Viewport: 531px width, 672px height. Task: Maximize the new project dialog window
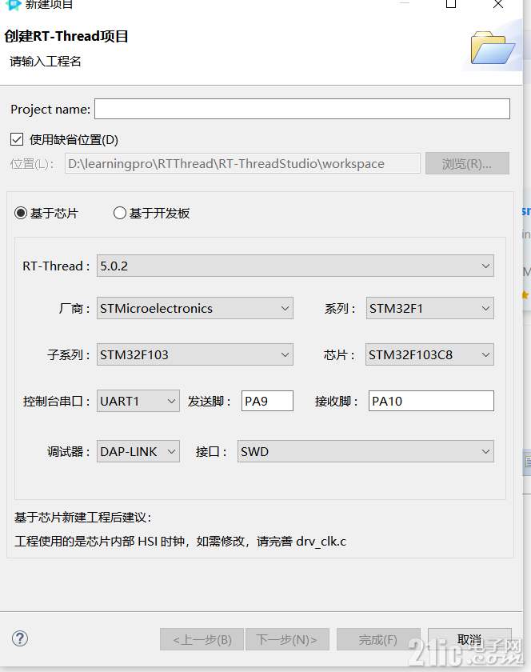pos(451,4)
